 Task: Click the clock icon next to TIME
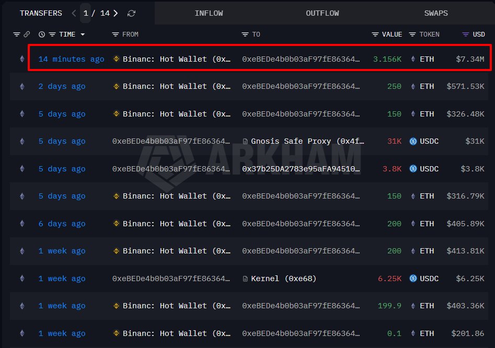[x=42, y=34]
